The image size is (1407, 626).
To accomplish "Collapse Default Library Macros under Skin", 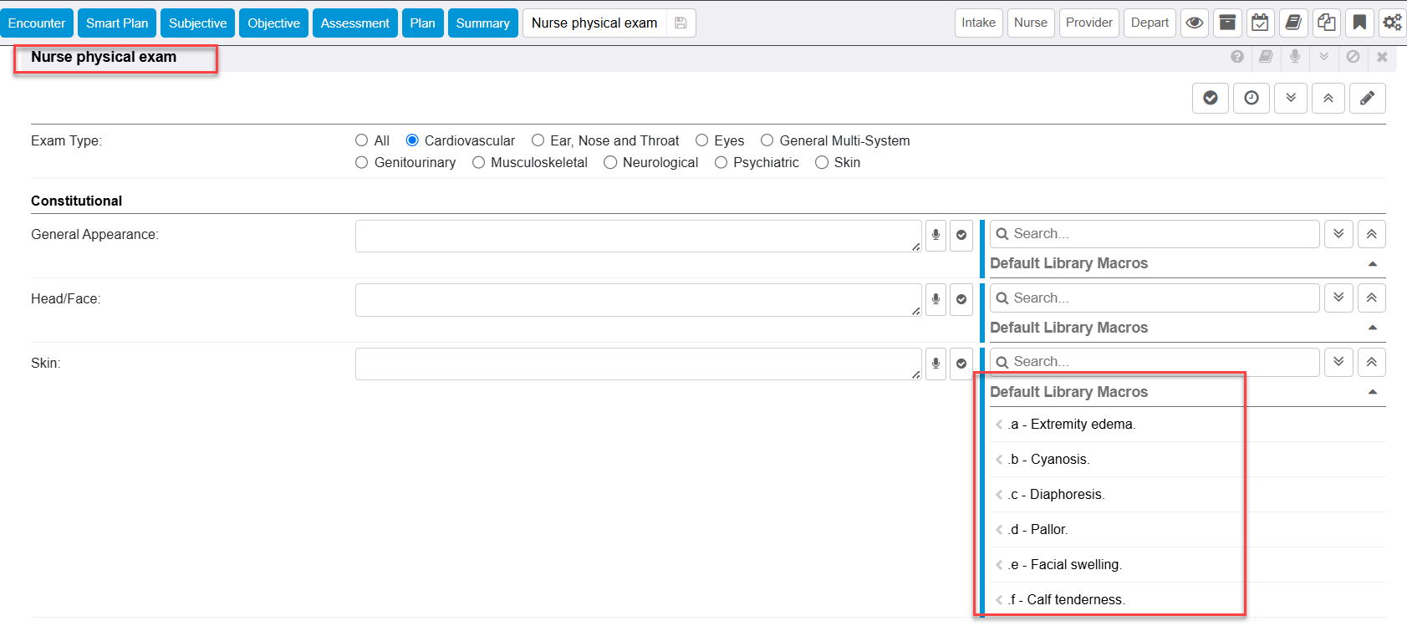I will point(1372,392).
